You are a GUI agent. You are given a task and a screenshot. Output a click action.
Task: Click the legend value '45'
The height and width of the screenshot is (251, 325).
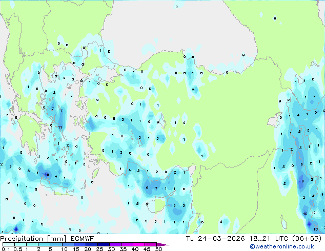click(147, 249)
